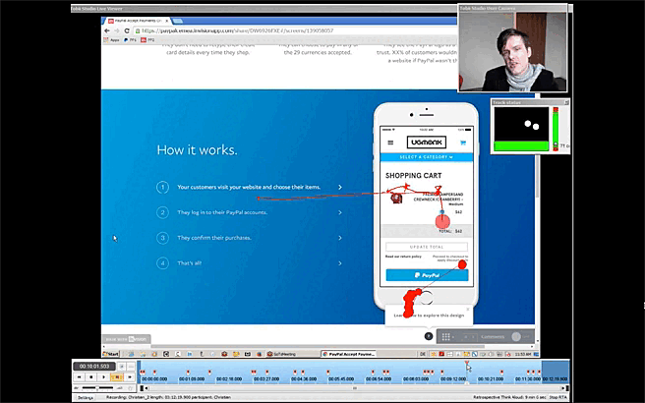Screen dimensions: 645x403
Task: Toggle the comments on/off switch
Action: (520, 337)
